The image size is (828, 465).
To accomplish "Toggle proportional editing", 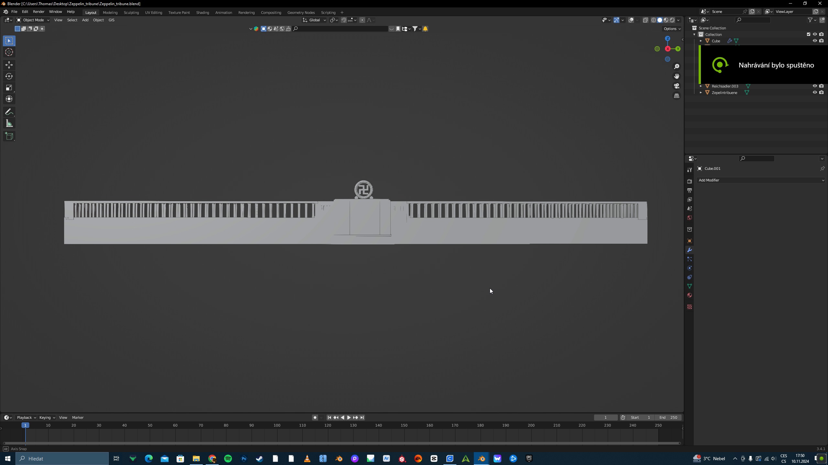I will 362,20.
